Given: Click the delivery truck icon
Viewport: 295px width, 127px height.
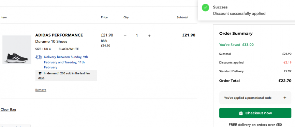Looking at the screenshot, I should [x=39, y=57].
